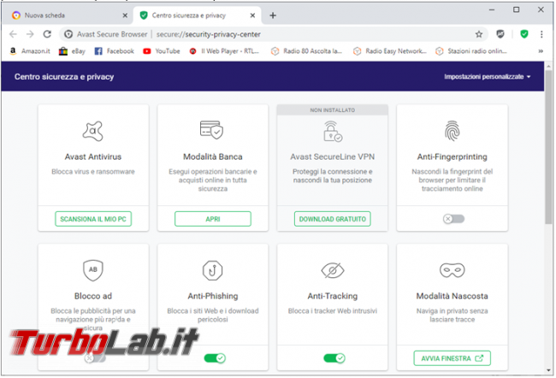Open the Facebook bookmark
The width and height of the screenshot is (556, 378).
(114, 51)
